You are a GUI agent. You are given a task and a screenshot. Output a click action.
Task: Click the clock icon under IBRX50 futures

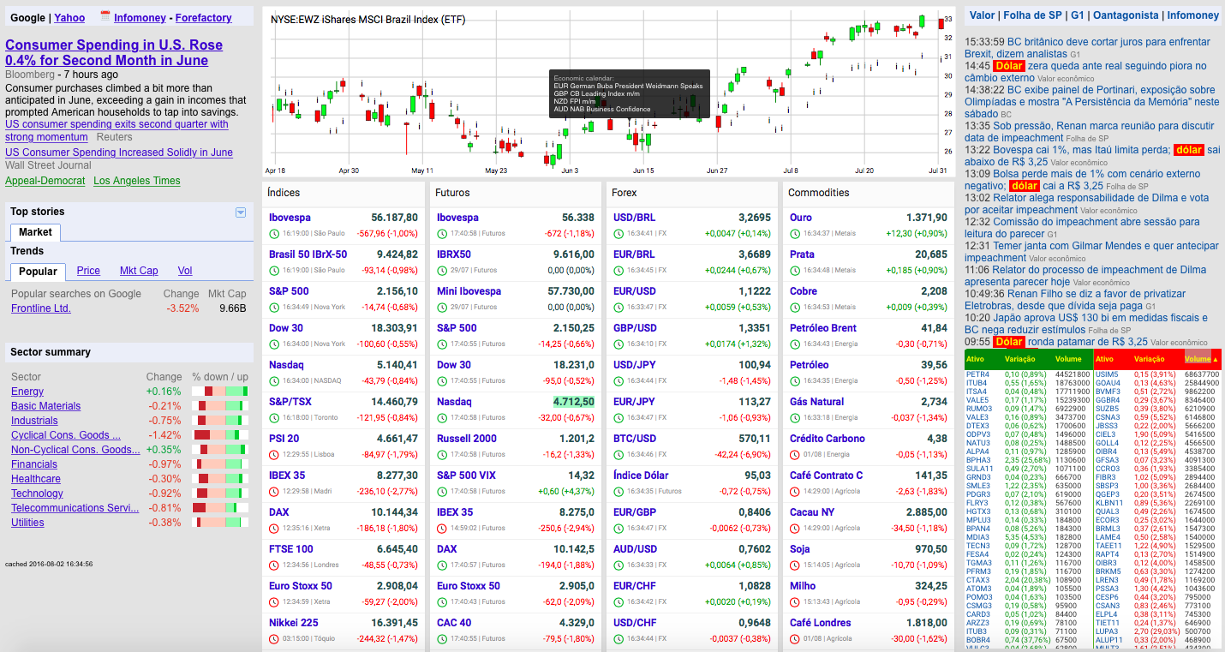[442, 270]
